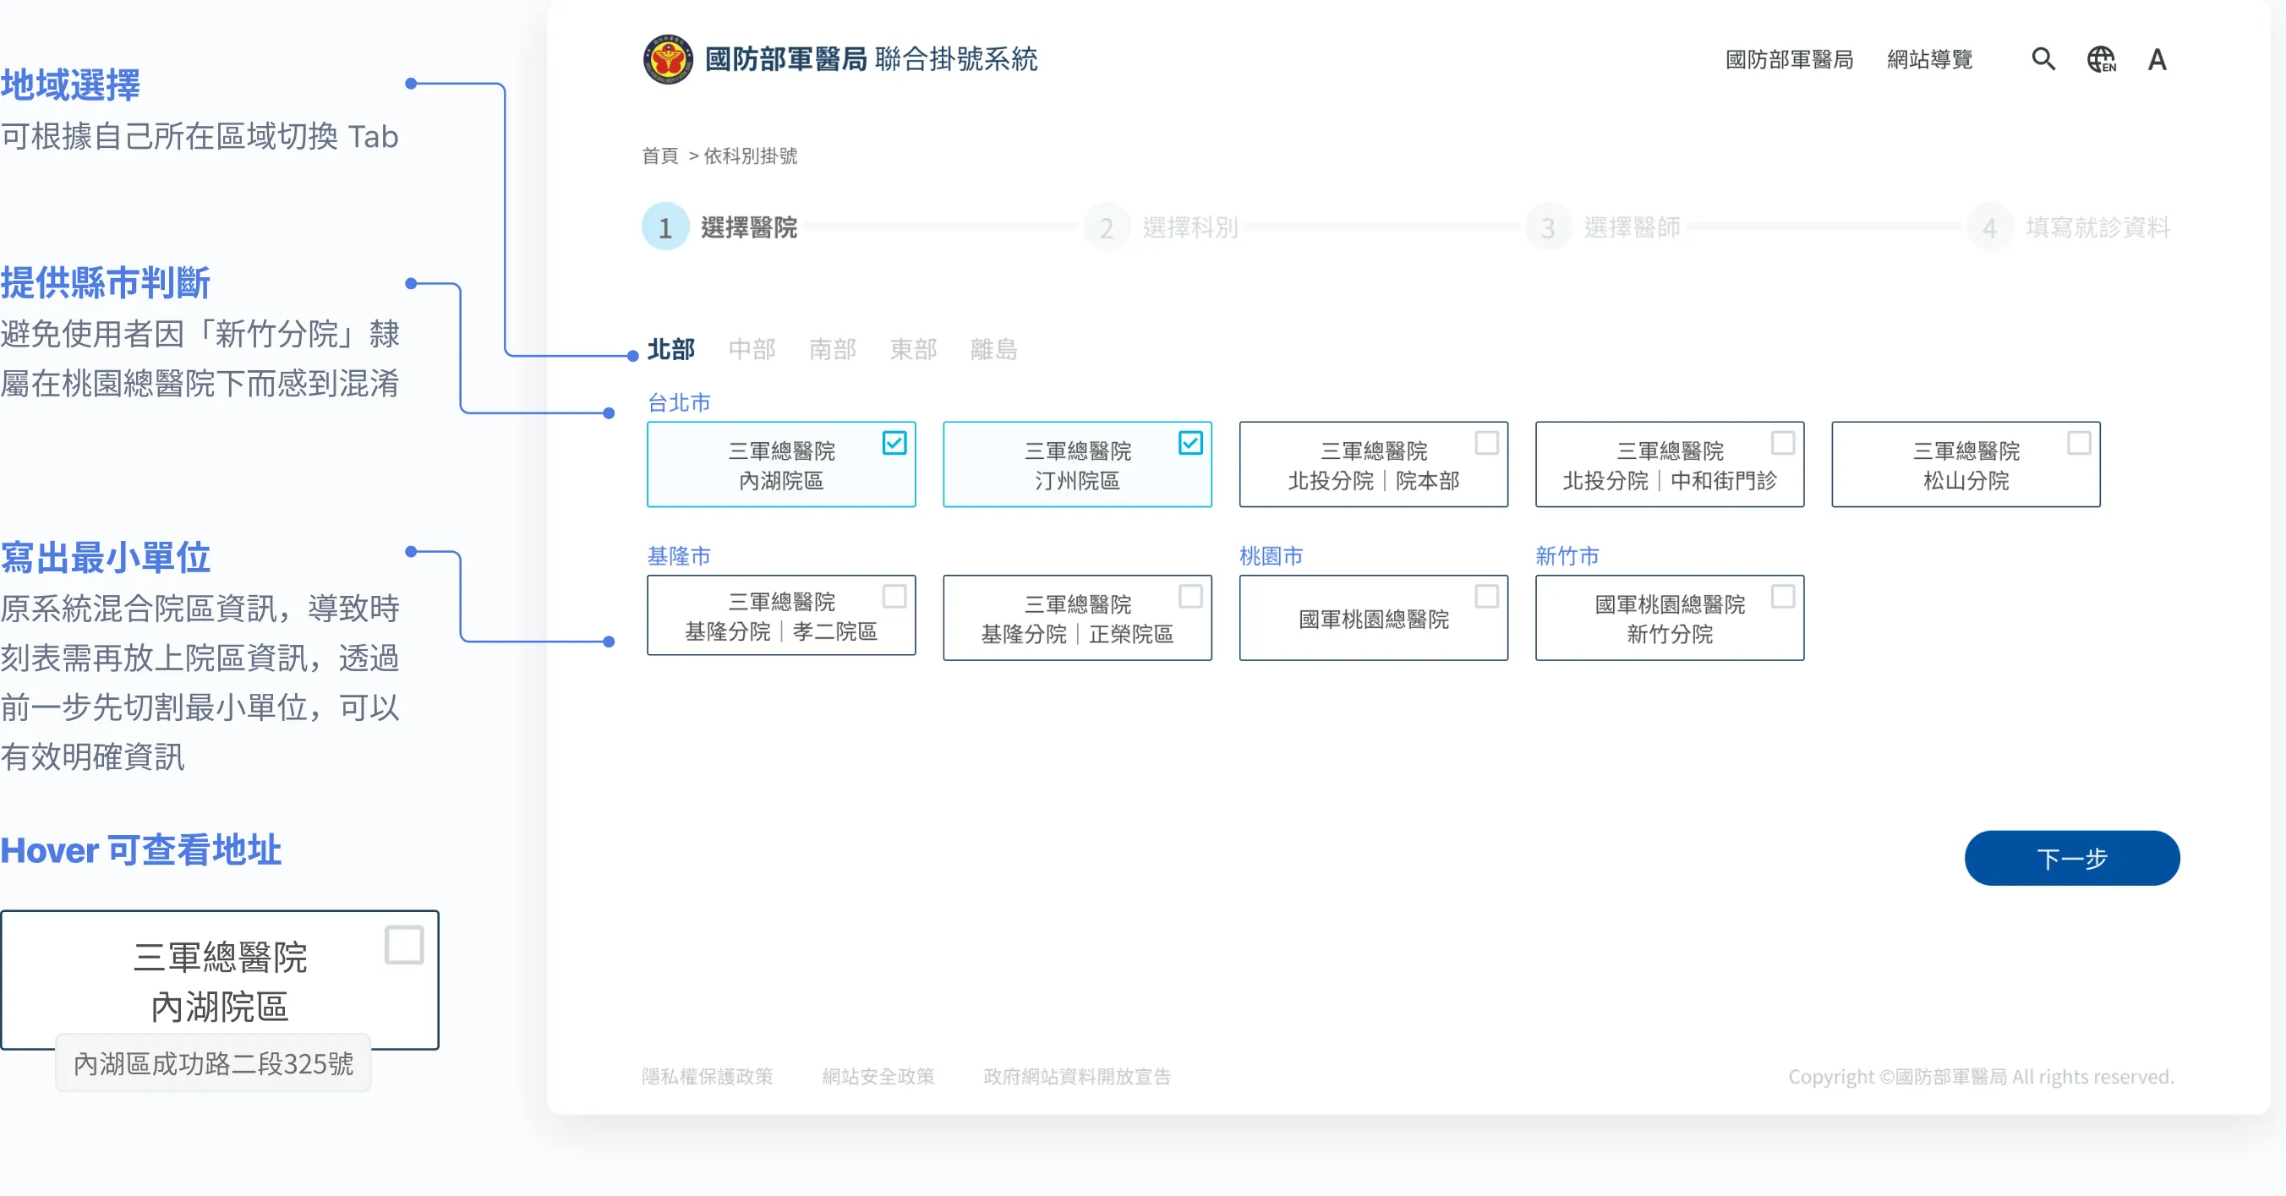Uncheck 三軍總醫院 汀州院區 checkbox

tap(1190, 443)
